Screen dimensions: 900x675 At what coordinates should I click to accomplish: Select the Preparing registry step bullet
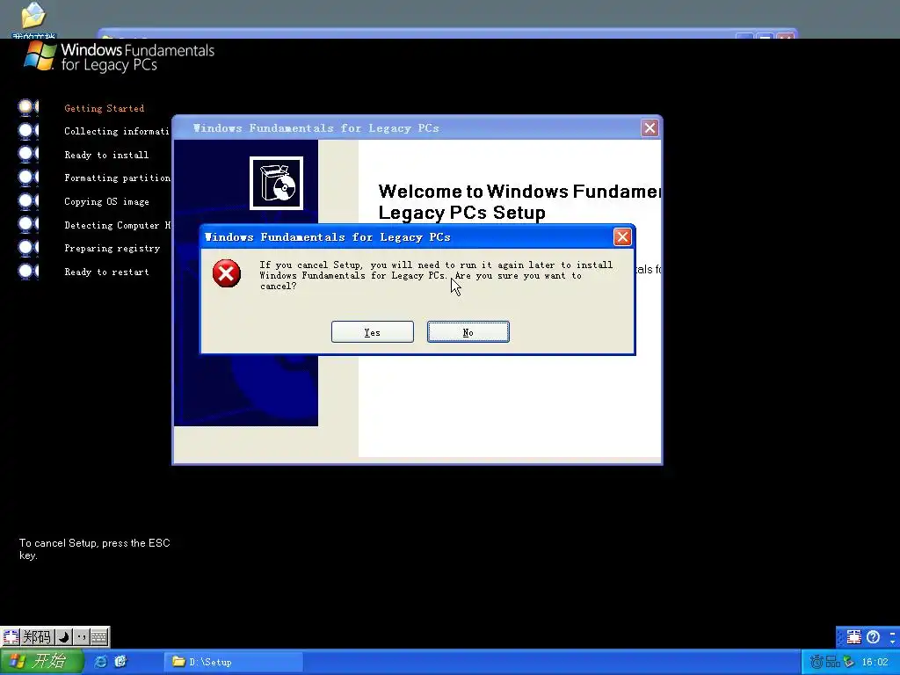[x=27, y=247]
